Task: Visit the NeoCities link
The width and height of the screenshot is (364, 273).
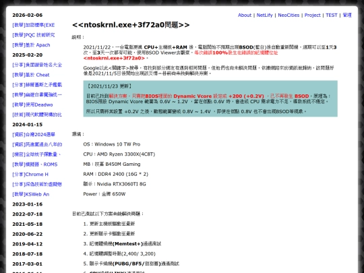Action: [289, 15]
